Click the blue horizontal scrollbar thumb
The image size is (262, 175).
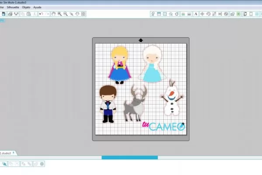130,157
